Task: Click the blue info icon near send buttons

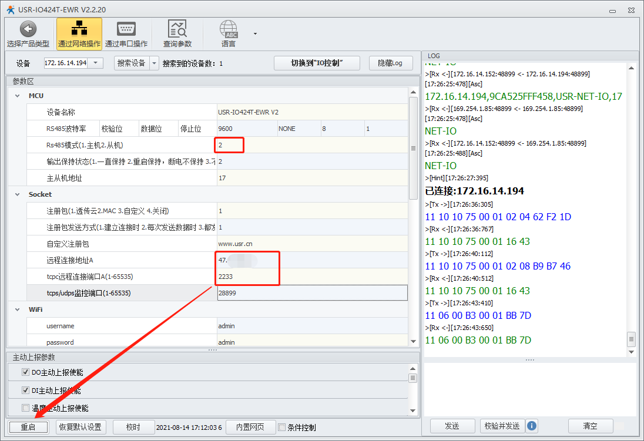Action: [531, 426]
